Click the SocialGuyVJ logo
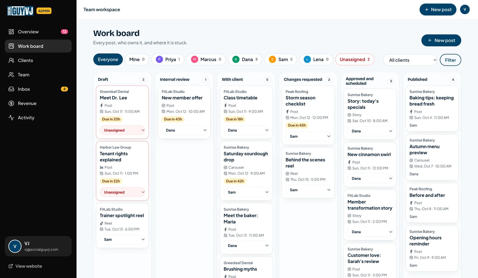This screenshot has height=278, width=478. point(20,11)
